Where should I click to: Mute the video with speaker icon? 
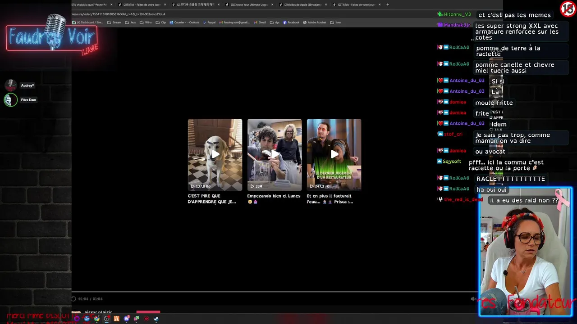coord(473,299)
